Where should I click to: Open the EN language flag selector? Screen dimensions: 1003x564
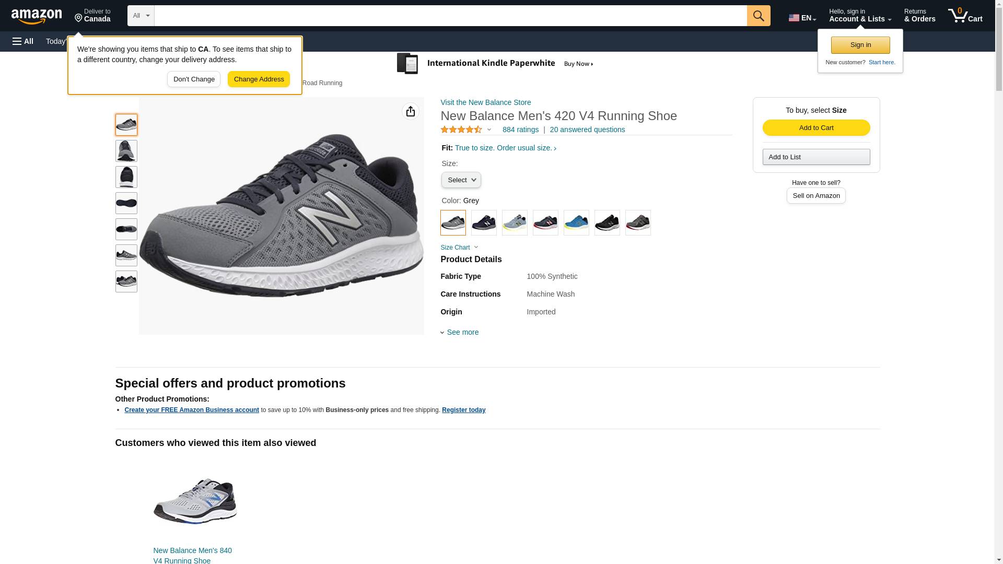point(802,18)
